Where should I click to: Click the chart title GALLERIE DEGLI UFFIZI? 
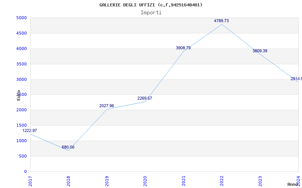(151, 5)
